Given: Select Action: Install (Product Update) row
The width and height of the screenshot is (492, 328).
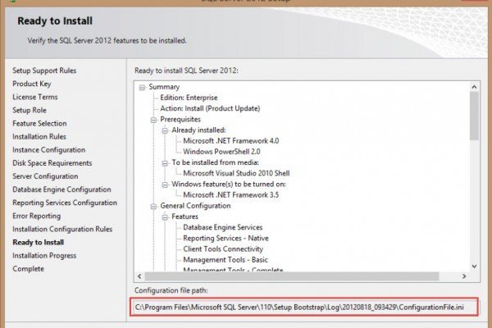Looking at the screenshot, I should click(210, 108).
